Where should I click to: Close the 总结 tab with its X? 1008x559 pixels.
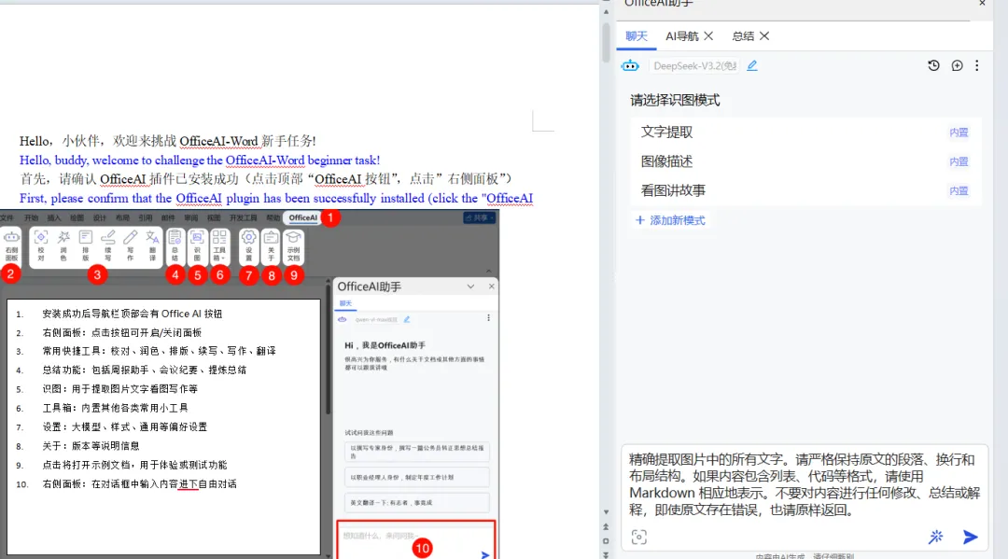pyautogui.click(x=764, y=36)
